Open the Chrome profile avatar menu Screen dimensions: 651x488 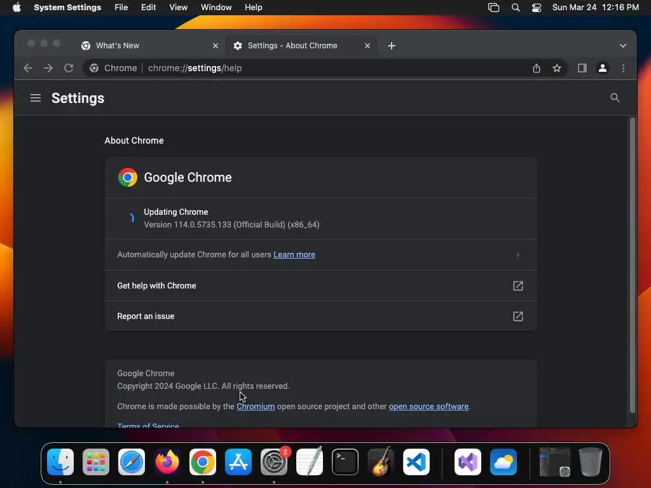coord(603,68)
